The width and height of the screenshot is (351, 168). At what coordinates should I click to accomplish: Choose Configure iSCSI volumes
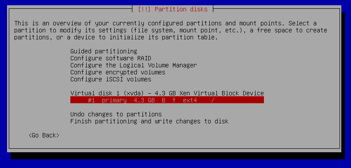[x=110, y=79]
